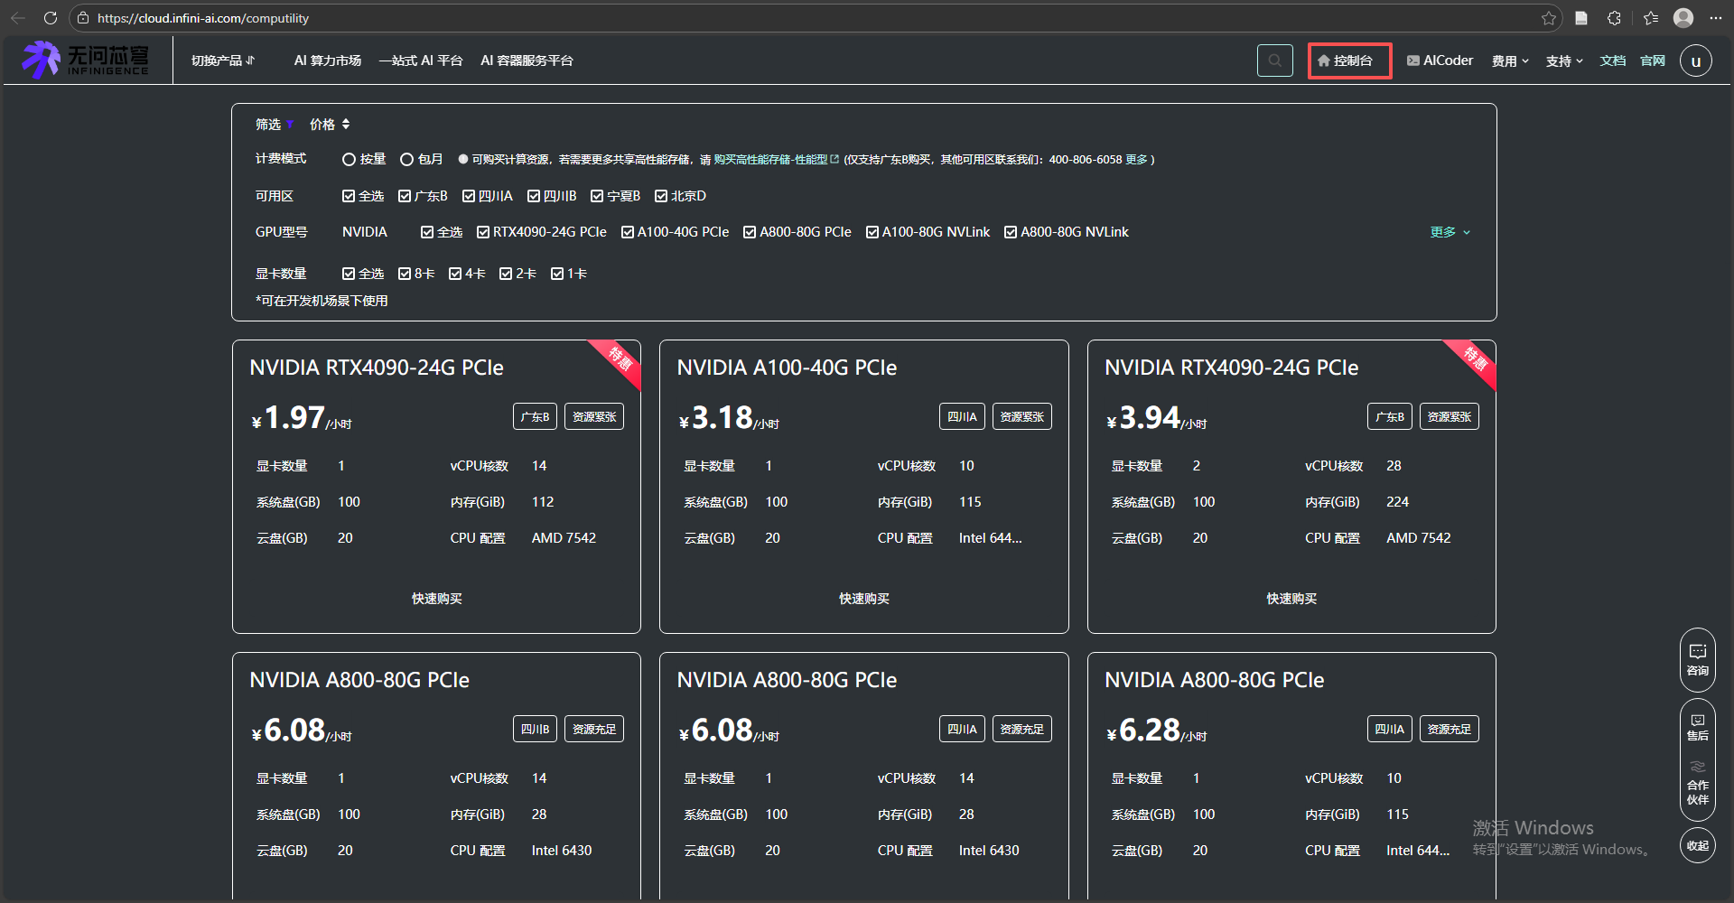The width and height of the screenshot is (1734, 903).
Task: Open the 售后 support widget
Action: tap(1697, 726)
